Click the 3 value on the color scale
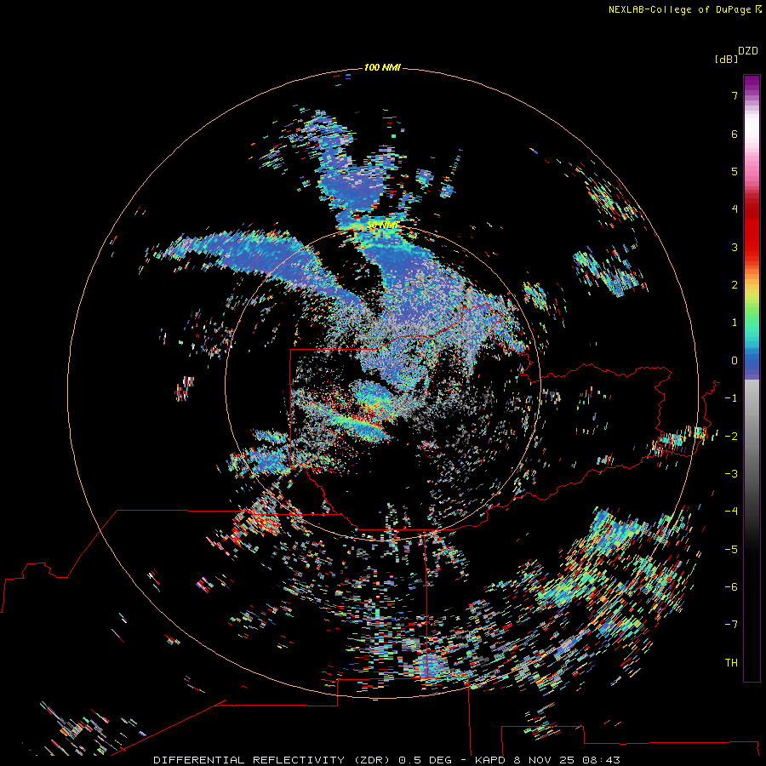Viewport: 766px width, 766px height. (735, 247)
